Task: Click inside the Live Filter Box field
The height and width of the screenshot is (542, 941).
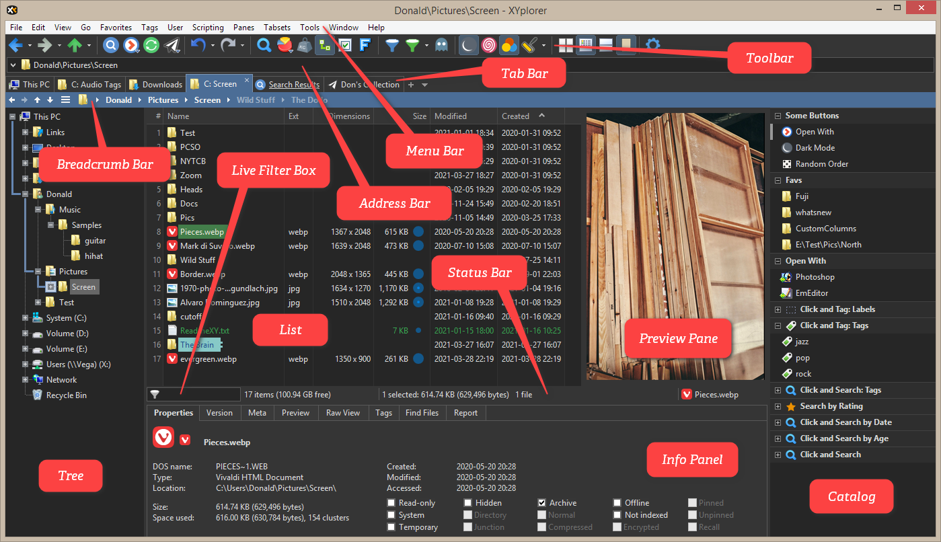Action: point(198,395)
